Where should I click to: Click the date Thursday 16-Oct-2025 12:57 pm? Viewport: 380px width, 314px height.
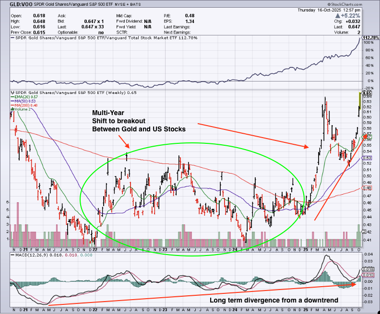click(x=329, y=10)
